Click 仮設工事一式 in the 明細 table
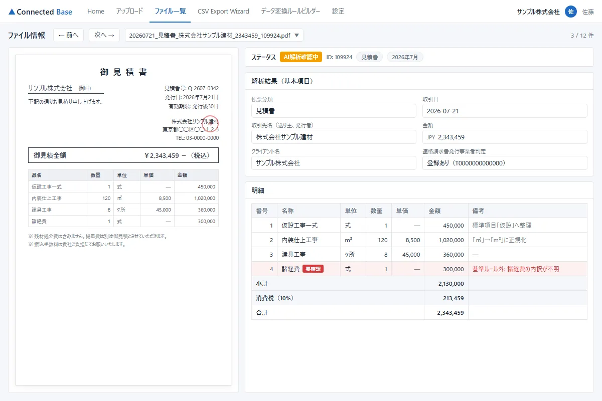The height and width of the screenshot is (401, 602). (x=299, y=226)
